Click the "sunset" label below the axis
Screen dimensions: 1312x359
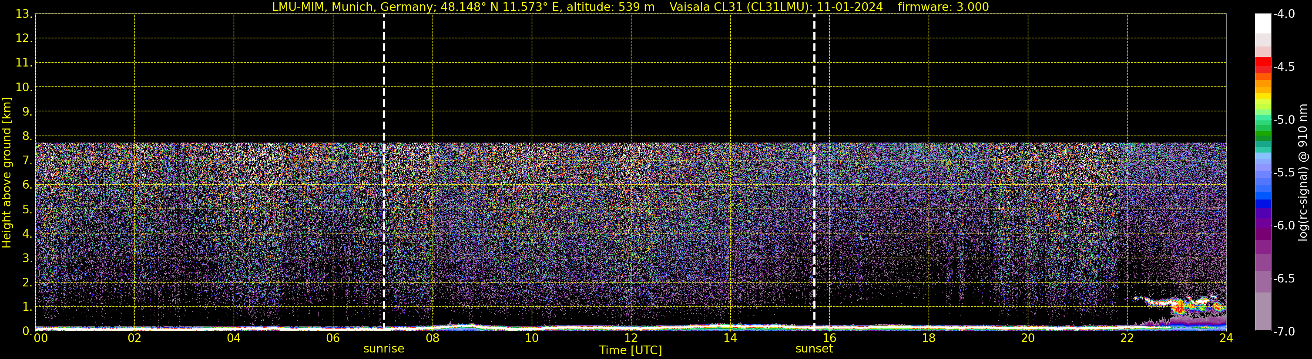[x=814, y=349]
